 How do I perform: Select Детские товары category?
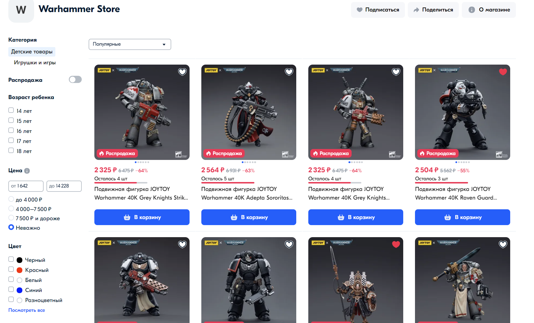point(32,52)
